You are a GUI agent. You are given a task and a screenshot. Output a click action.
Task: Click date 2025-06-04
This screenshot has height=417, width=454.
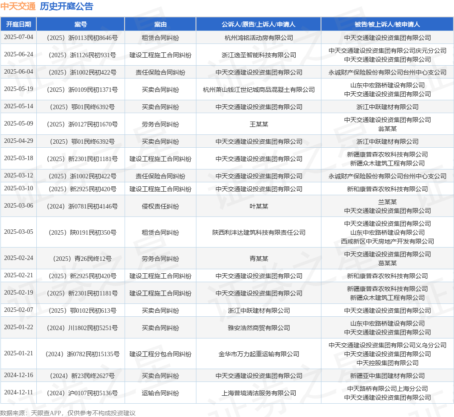[x=19, y=71]
